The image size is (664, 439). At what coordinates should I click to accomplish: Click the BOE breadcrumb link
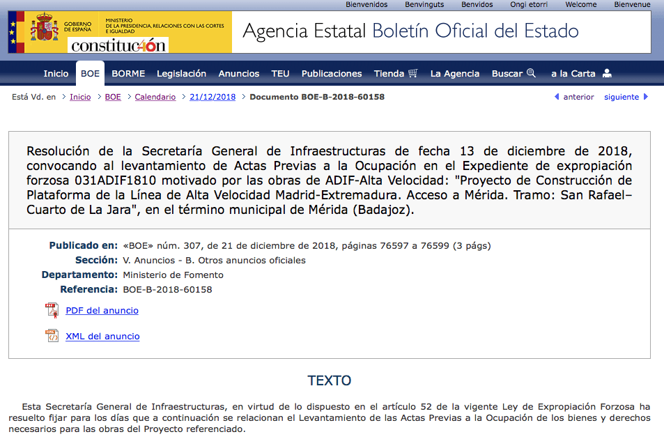[x=113, y=97]
